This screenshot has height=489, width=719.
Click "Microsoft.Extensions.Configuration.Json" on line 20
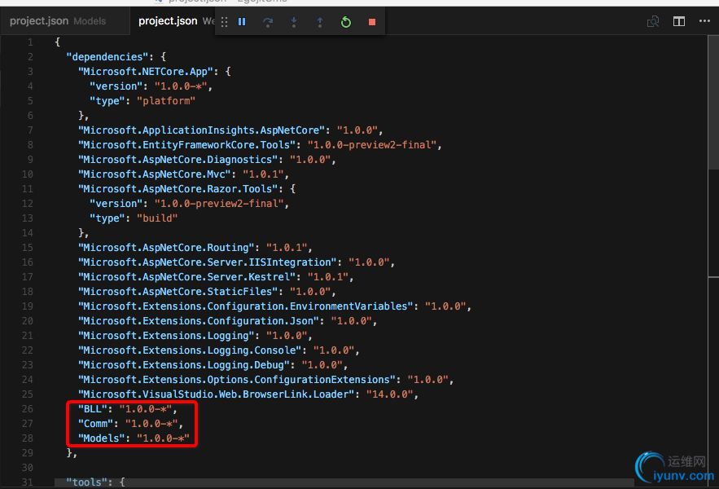click(x=199, y=321)
